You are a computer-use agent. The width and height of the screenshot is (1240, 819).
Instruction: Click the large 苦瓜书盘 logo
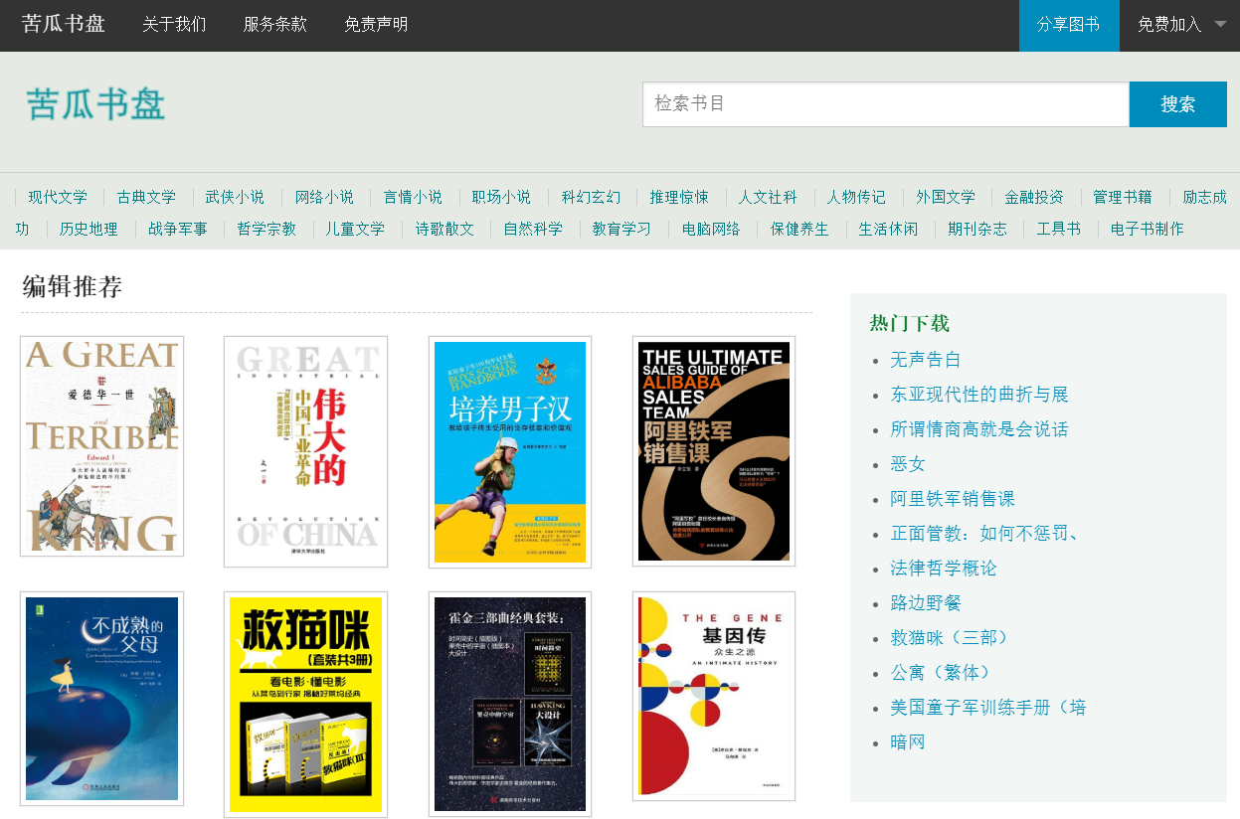click(x=95, y=104)
